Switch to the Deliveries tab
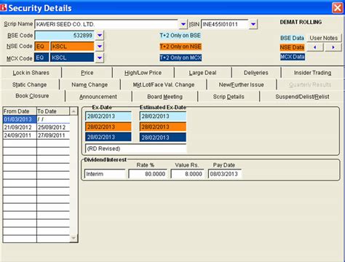Viewport: 345px width, 262px height. coord(256,73)
